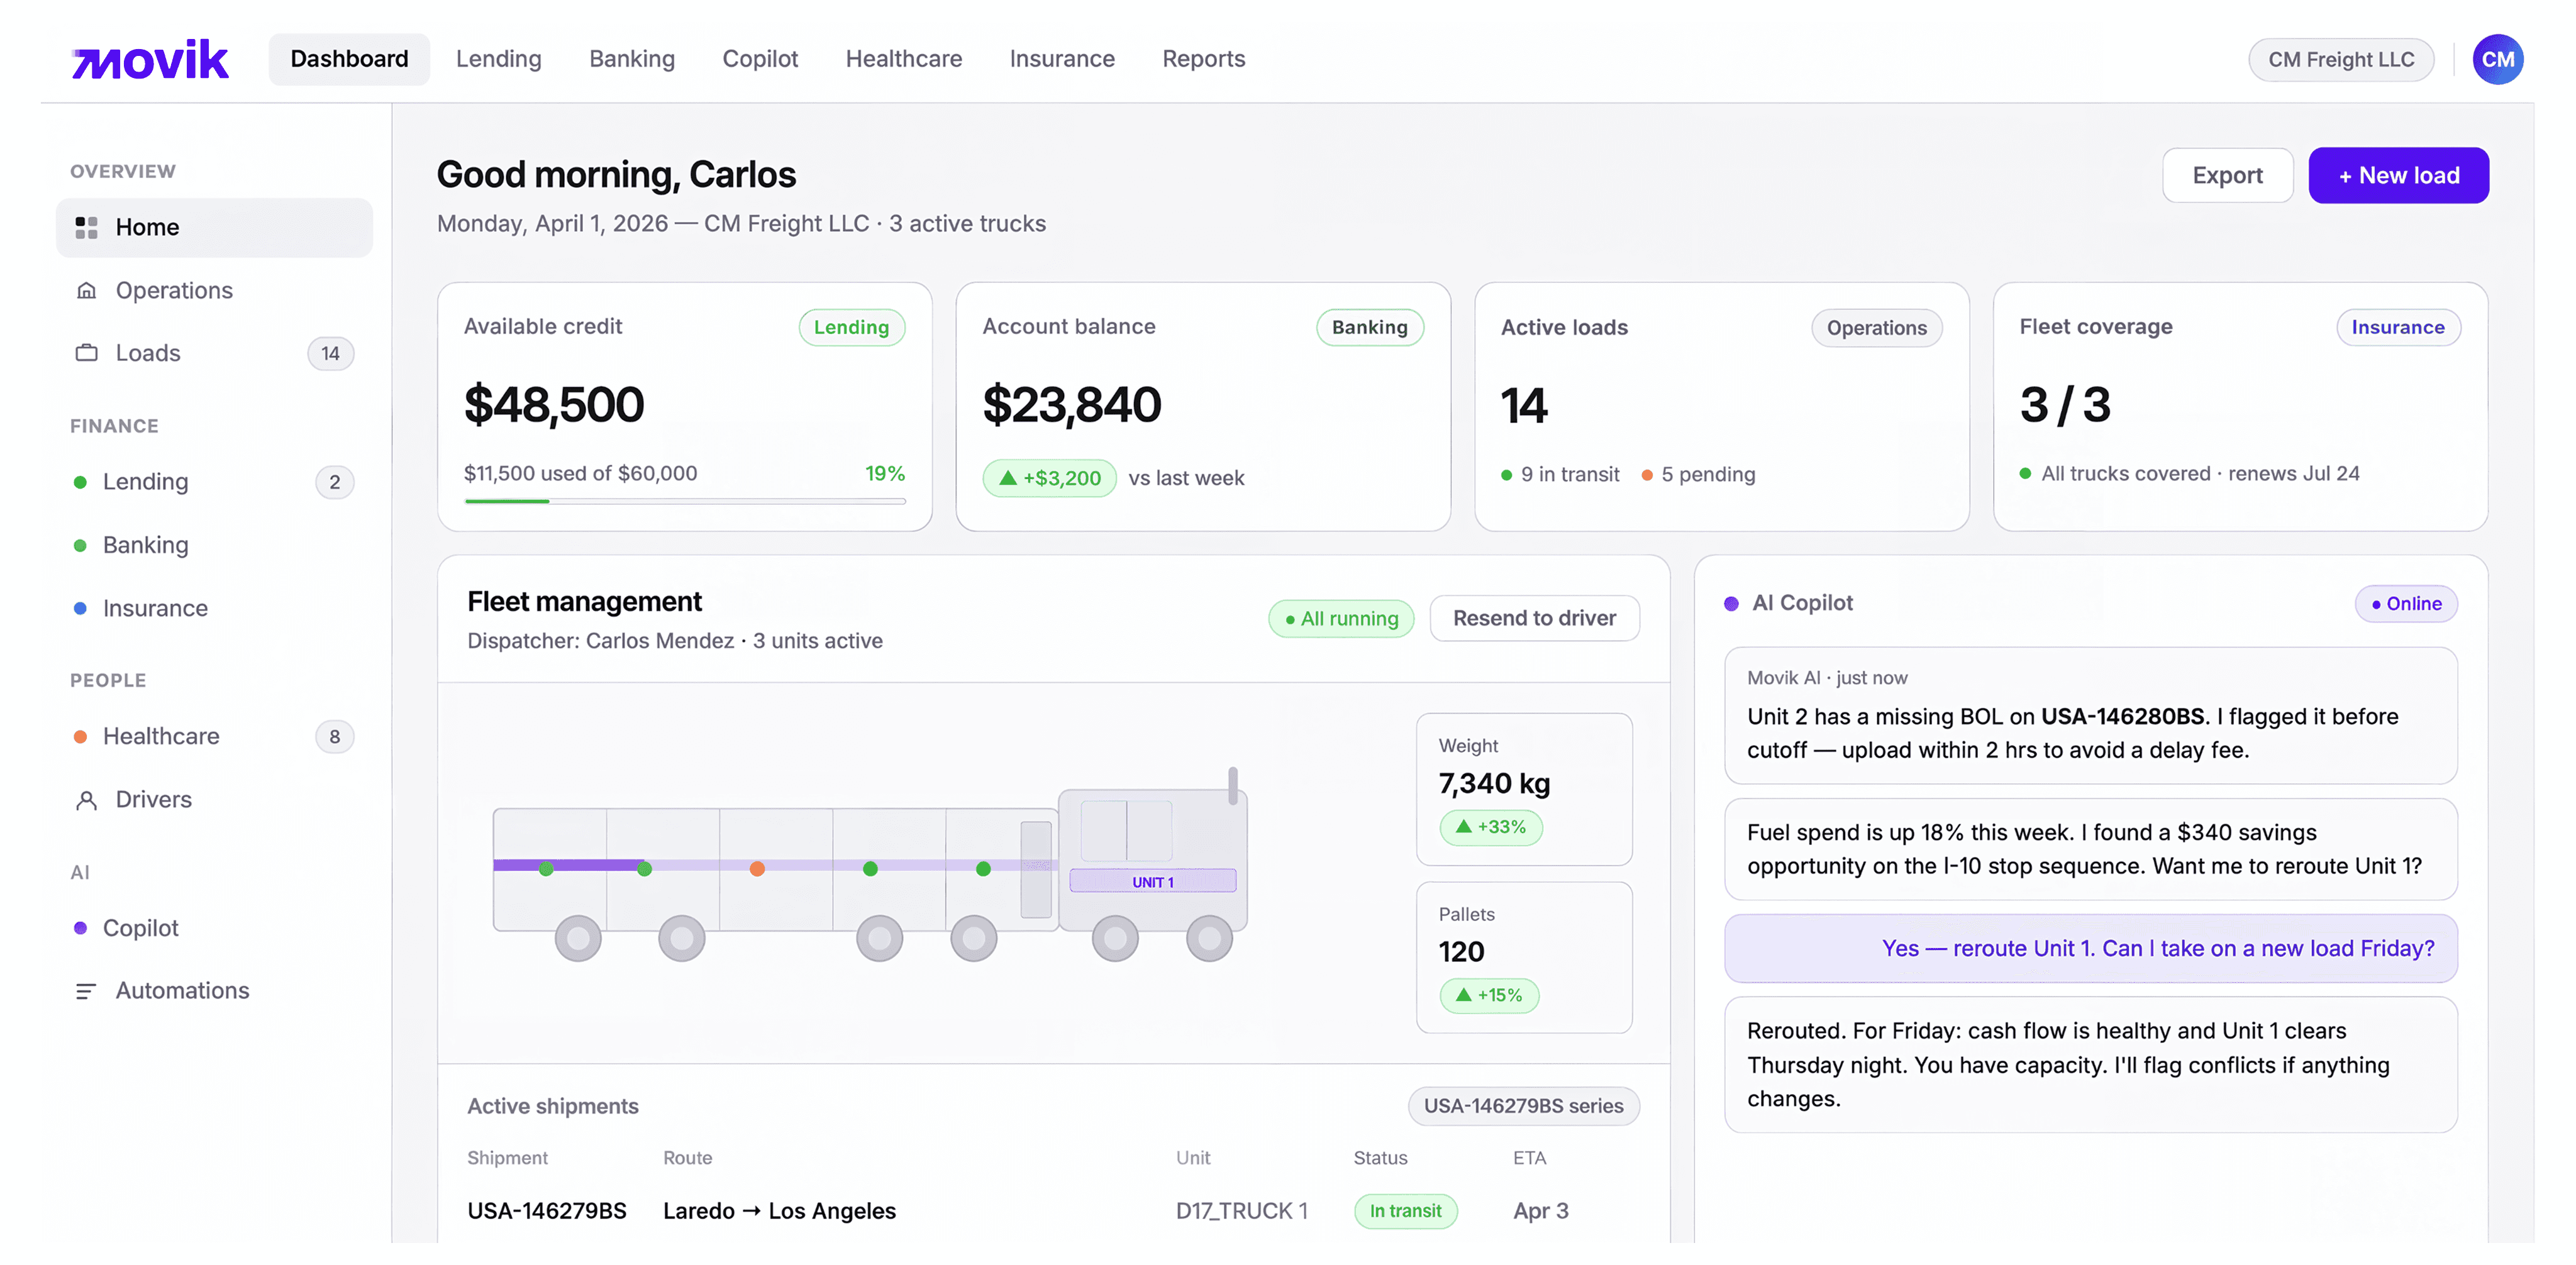Click the Loads briefcase icon
The width and height of the screenshot is (2576, 1265).
click(86, 353)
